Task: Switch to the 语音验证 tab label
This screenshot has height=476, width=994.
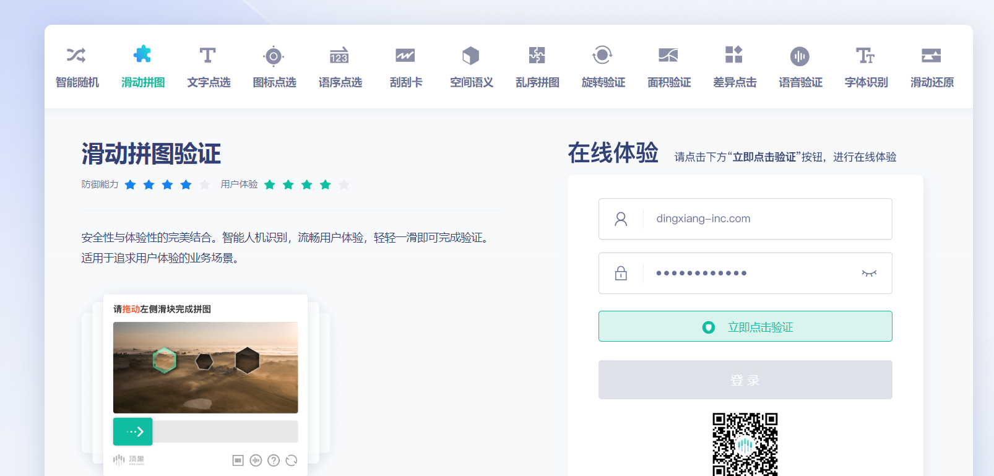Action: tap(800, 82)
